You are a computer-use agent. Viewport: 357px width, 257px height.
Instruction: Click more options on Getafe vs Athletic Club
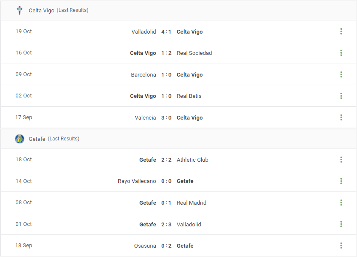point(341,160)
